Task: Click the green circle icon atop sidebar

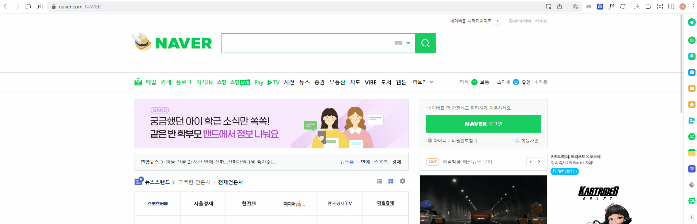Action: [x=692, y=22]
